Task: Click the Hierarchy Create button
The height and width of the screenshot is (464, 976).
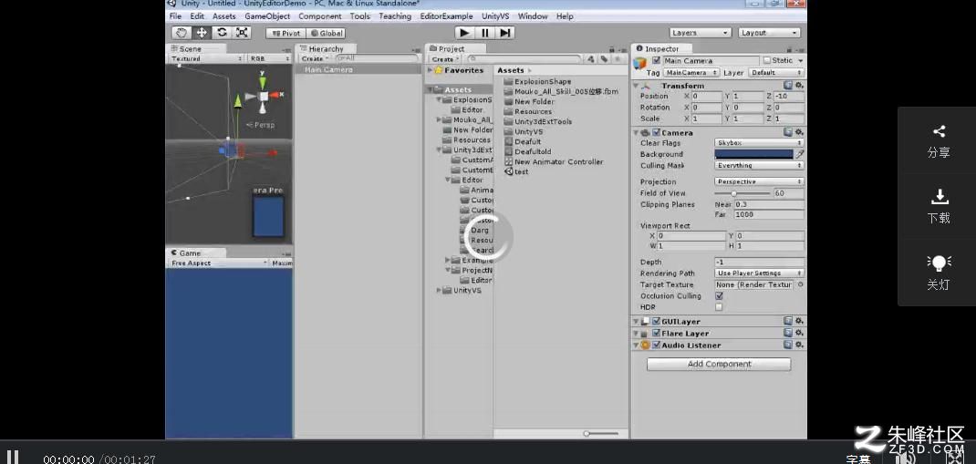Action: [314, 58]
